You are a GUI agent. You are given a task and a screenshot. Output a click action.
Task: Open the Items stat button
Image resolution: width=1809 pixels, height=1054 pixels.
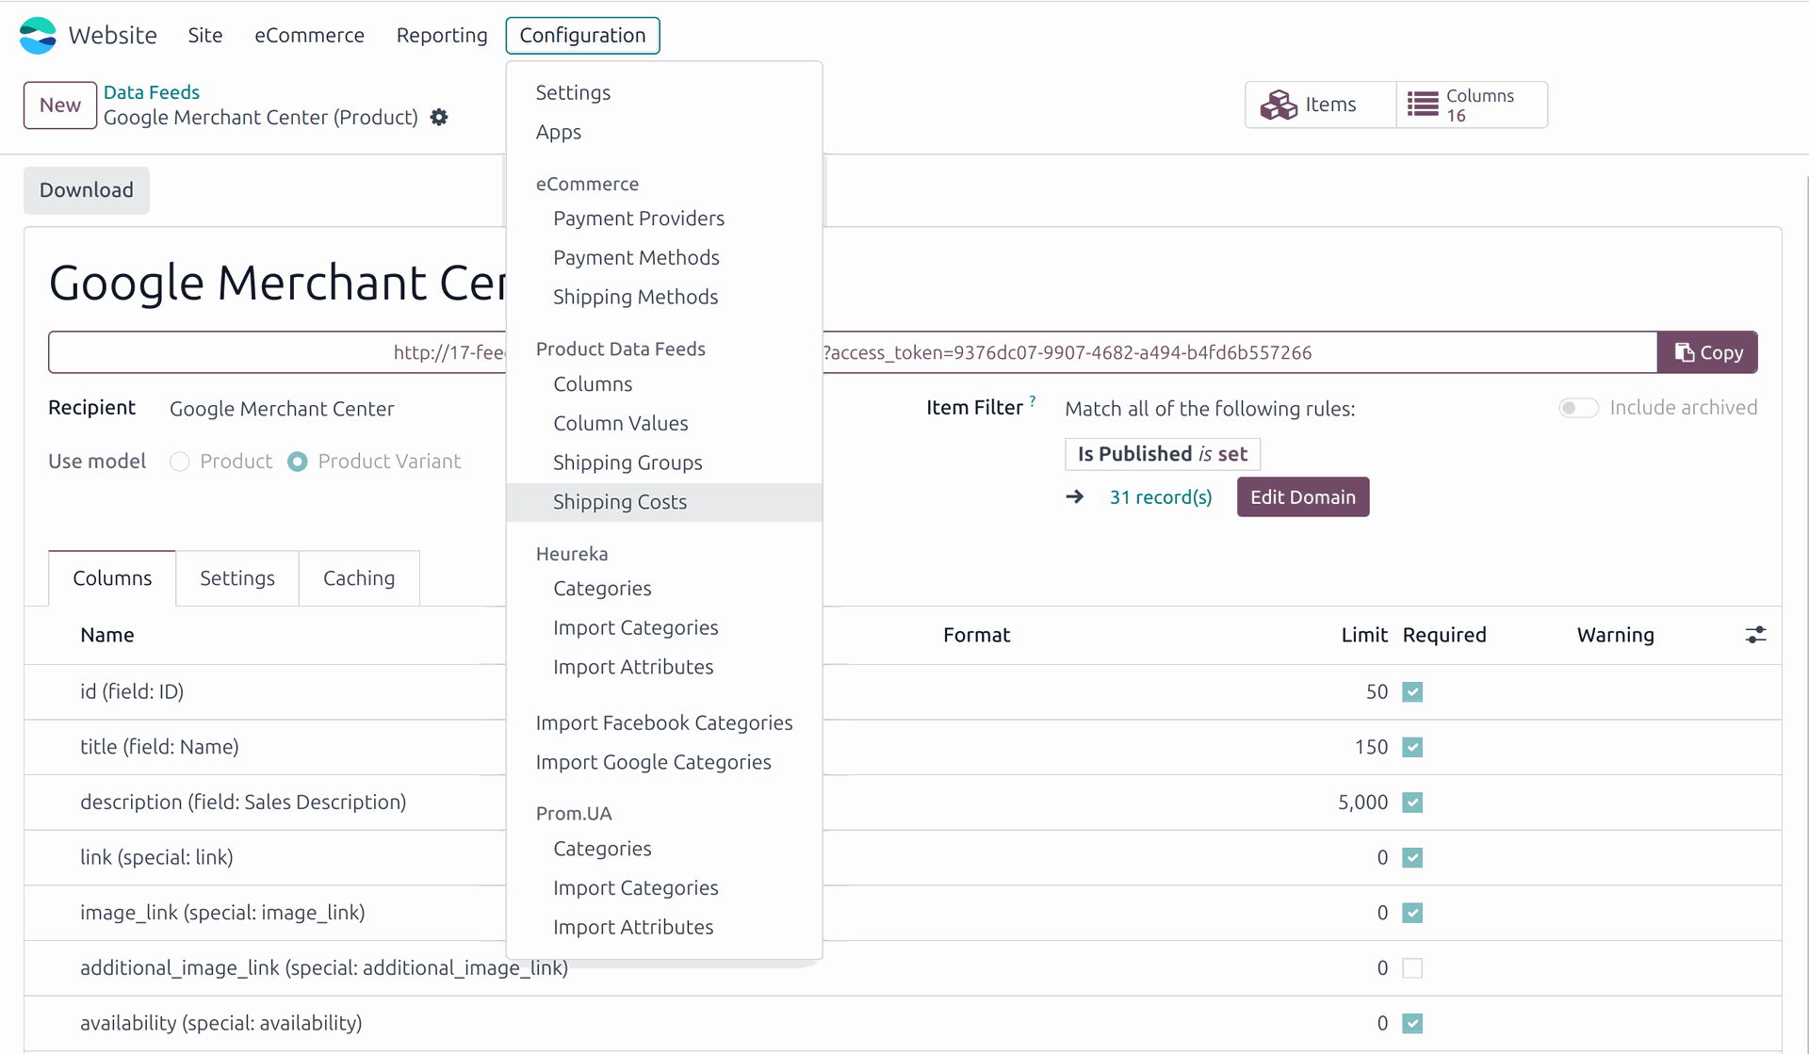[x=1321, y=105]
